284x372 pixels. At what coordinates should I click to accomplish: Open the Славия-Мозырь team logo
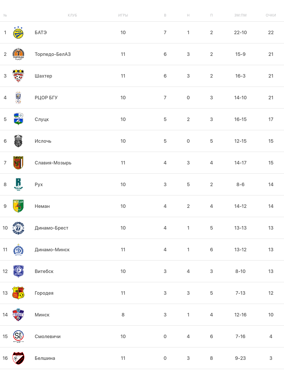click(x=18, y=163)
